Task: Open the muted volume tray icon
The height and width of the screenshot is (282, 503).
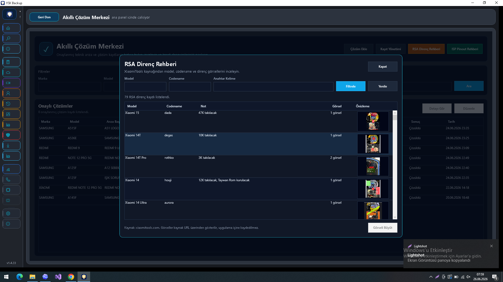Action: pos(468,277)
